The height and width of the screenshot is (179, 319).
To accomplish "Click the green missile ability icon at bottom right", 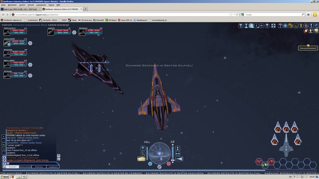I will coord(265,165).
